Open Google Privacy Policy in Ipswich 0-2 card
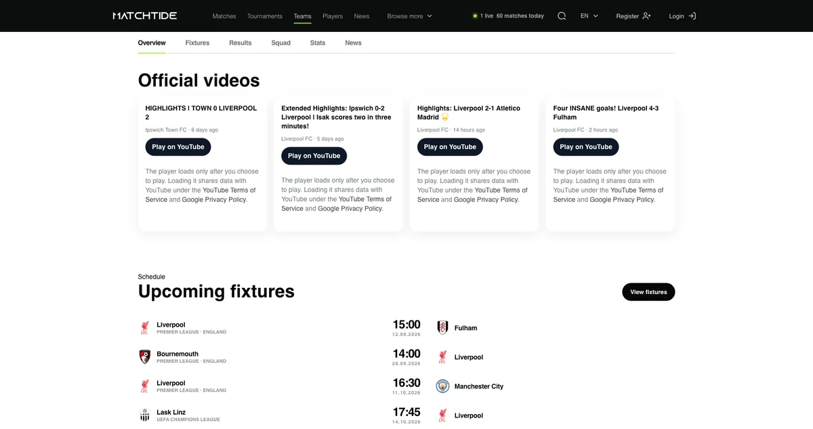 coord(350,209)
